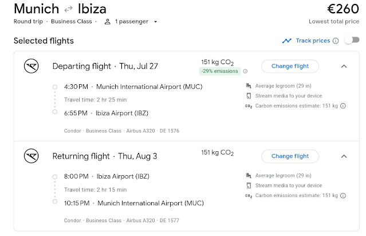Click the passenger person icon

(107, 22)
